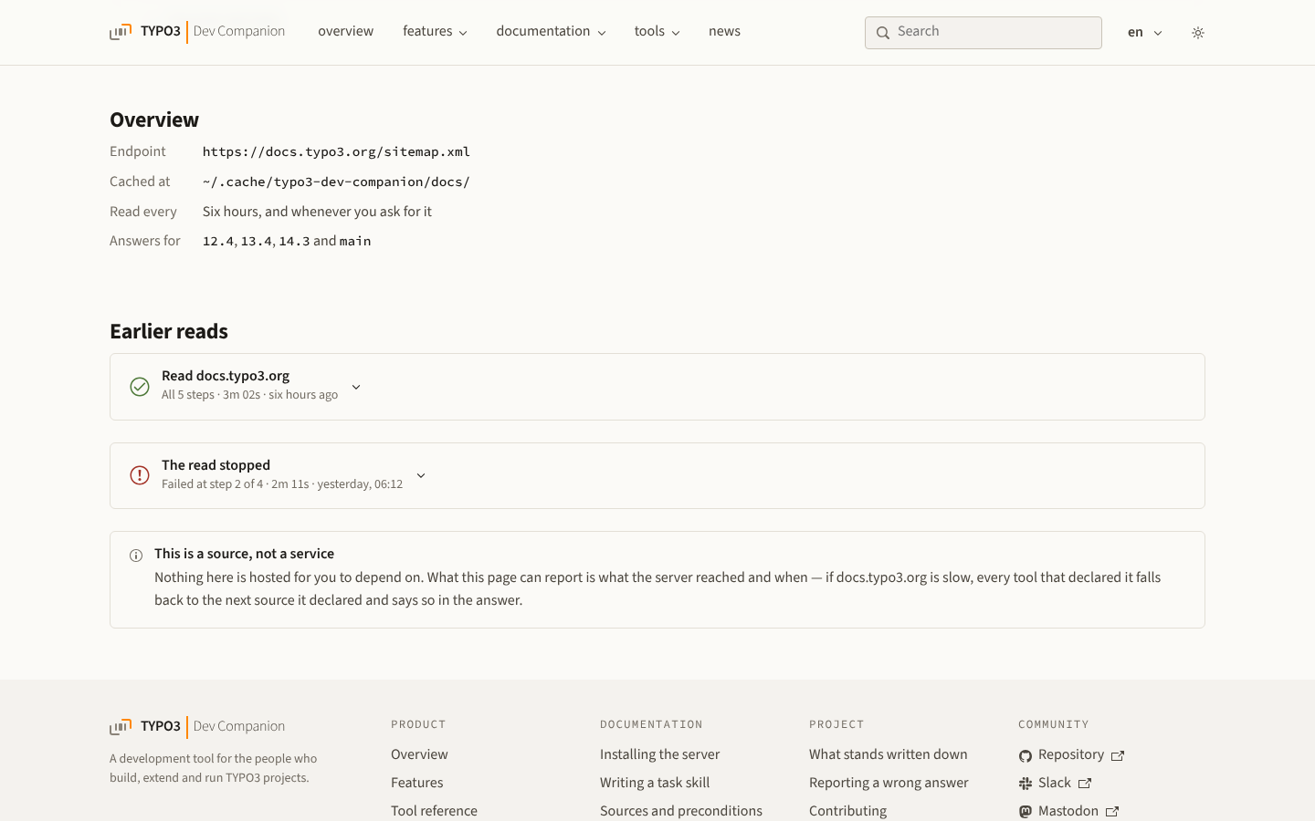
Task: Click The read stopped title
Action: [216, 465]
